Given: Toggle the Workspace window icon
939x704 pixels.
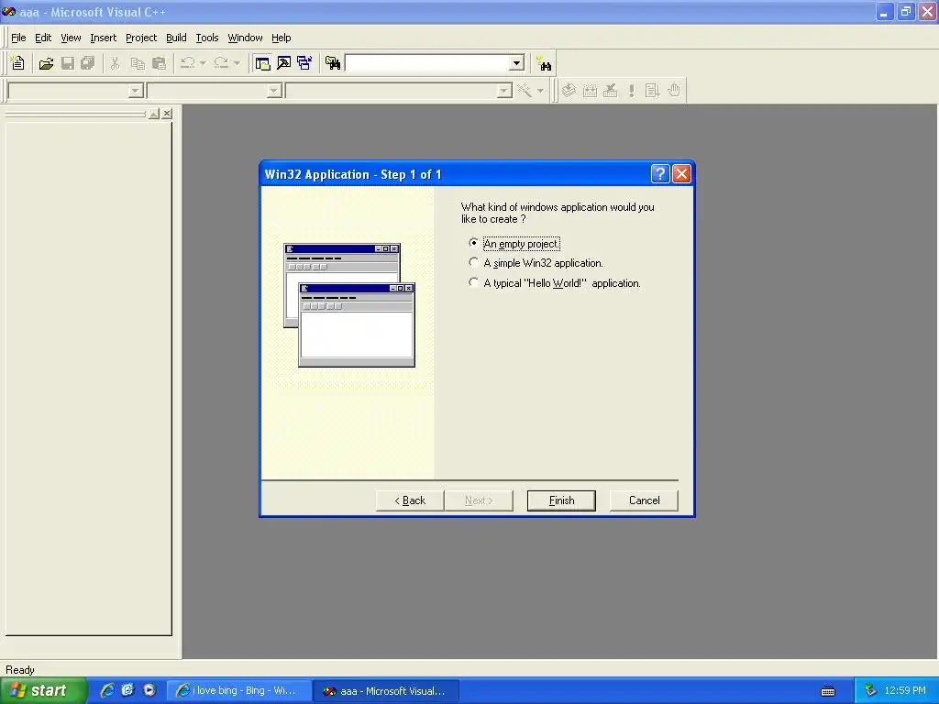Looking at the screenshot, I should 262,63.
